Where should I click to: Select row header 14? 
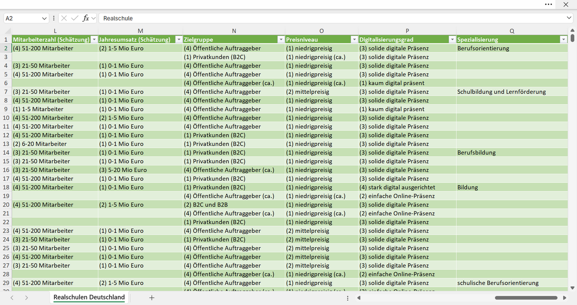(6, 152)
